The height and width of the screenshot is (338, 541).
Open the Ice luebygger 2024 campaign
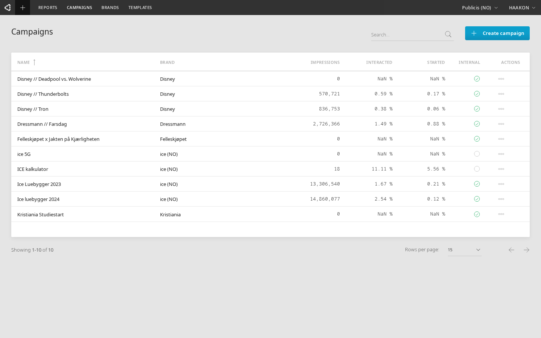coord(38,199)
